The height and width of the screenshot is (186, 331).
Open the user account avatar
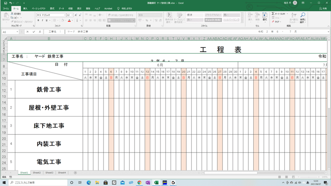click(x=295, y=3)
